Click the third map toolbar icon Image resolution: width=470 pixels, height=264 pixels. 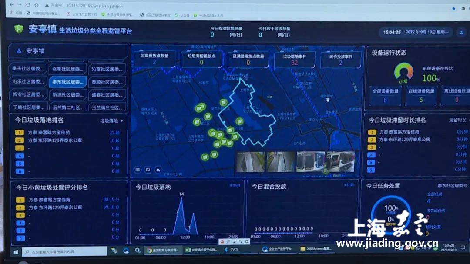pyautogui.click(x=158, y=170)
